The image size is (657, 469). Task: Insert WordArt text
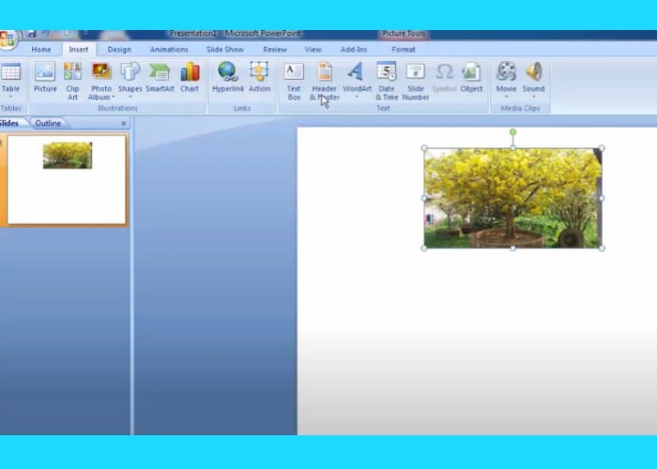click(357, 80)
